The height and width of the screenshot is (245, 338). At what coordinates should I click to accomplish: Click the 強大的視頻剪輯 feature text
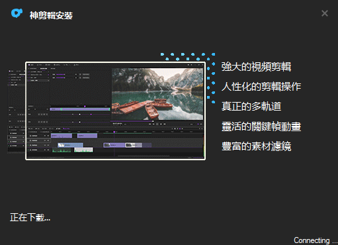(256, 67)
